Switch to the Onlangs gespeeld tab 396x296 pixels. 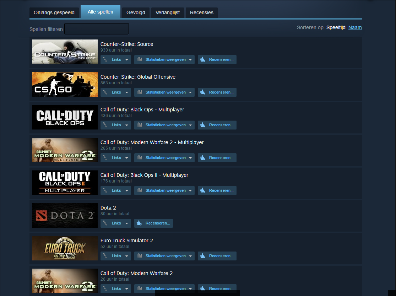pyautogui.click(x=54, y=12)
